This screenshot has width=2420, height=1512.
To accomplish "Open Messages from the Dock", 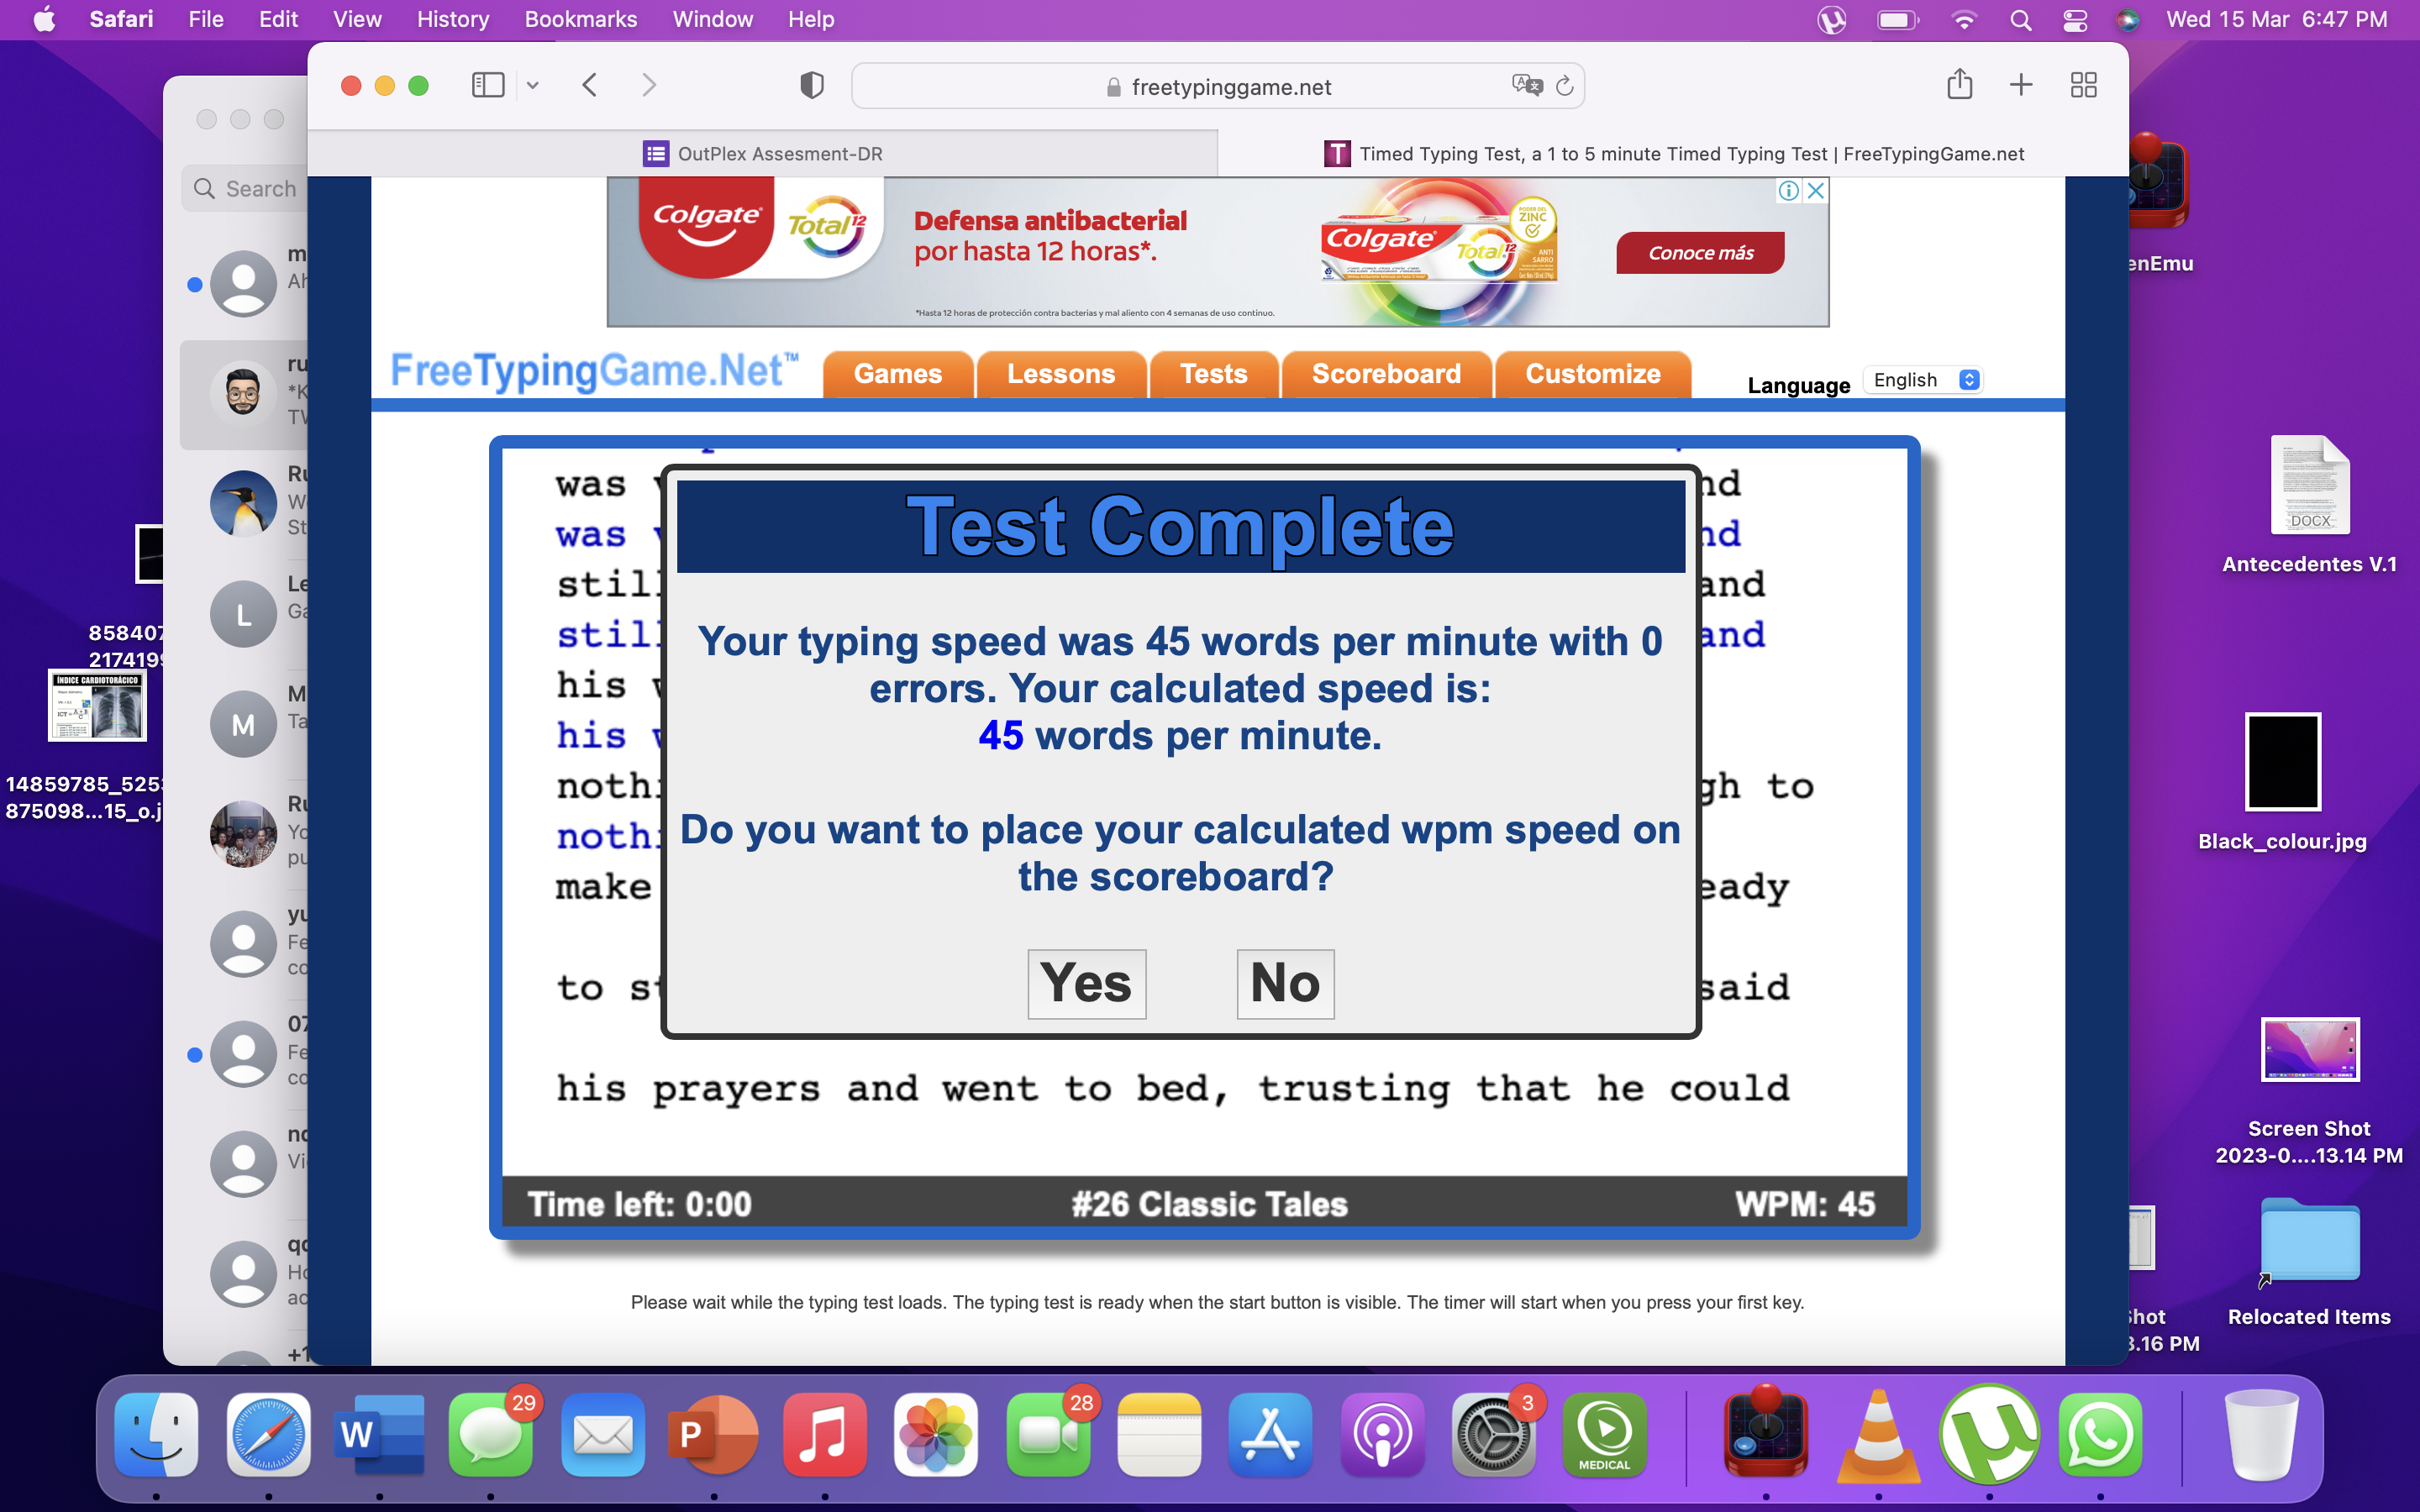I will [x=491, y=1435].
